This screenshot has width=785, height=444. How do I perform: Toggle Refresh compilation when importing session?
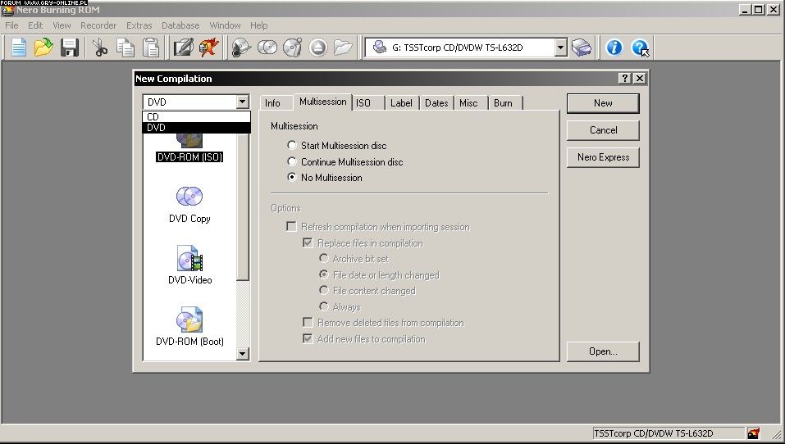click(378, 227)
